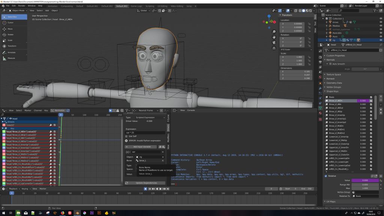Open the viewport Add menu
Image resolution: width=384 pixels, height=216 pixels.
pyautogui.click(x=47, y=11)
